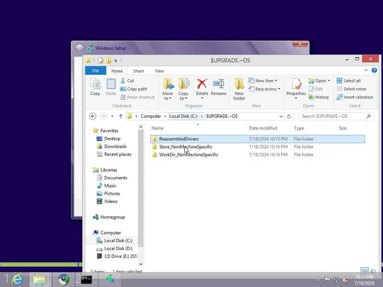Viewport: 383px width, 287px height.
Task: Click Edit in the Open group
Action: point(316,89)
